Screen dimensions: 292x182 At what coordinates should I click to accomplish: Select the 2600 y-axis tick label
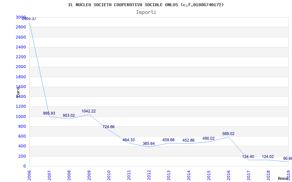tap(21, 37)
